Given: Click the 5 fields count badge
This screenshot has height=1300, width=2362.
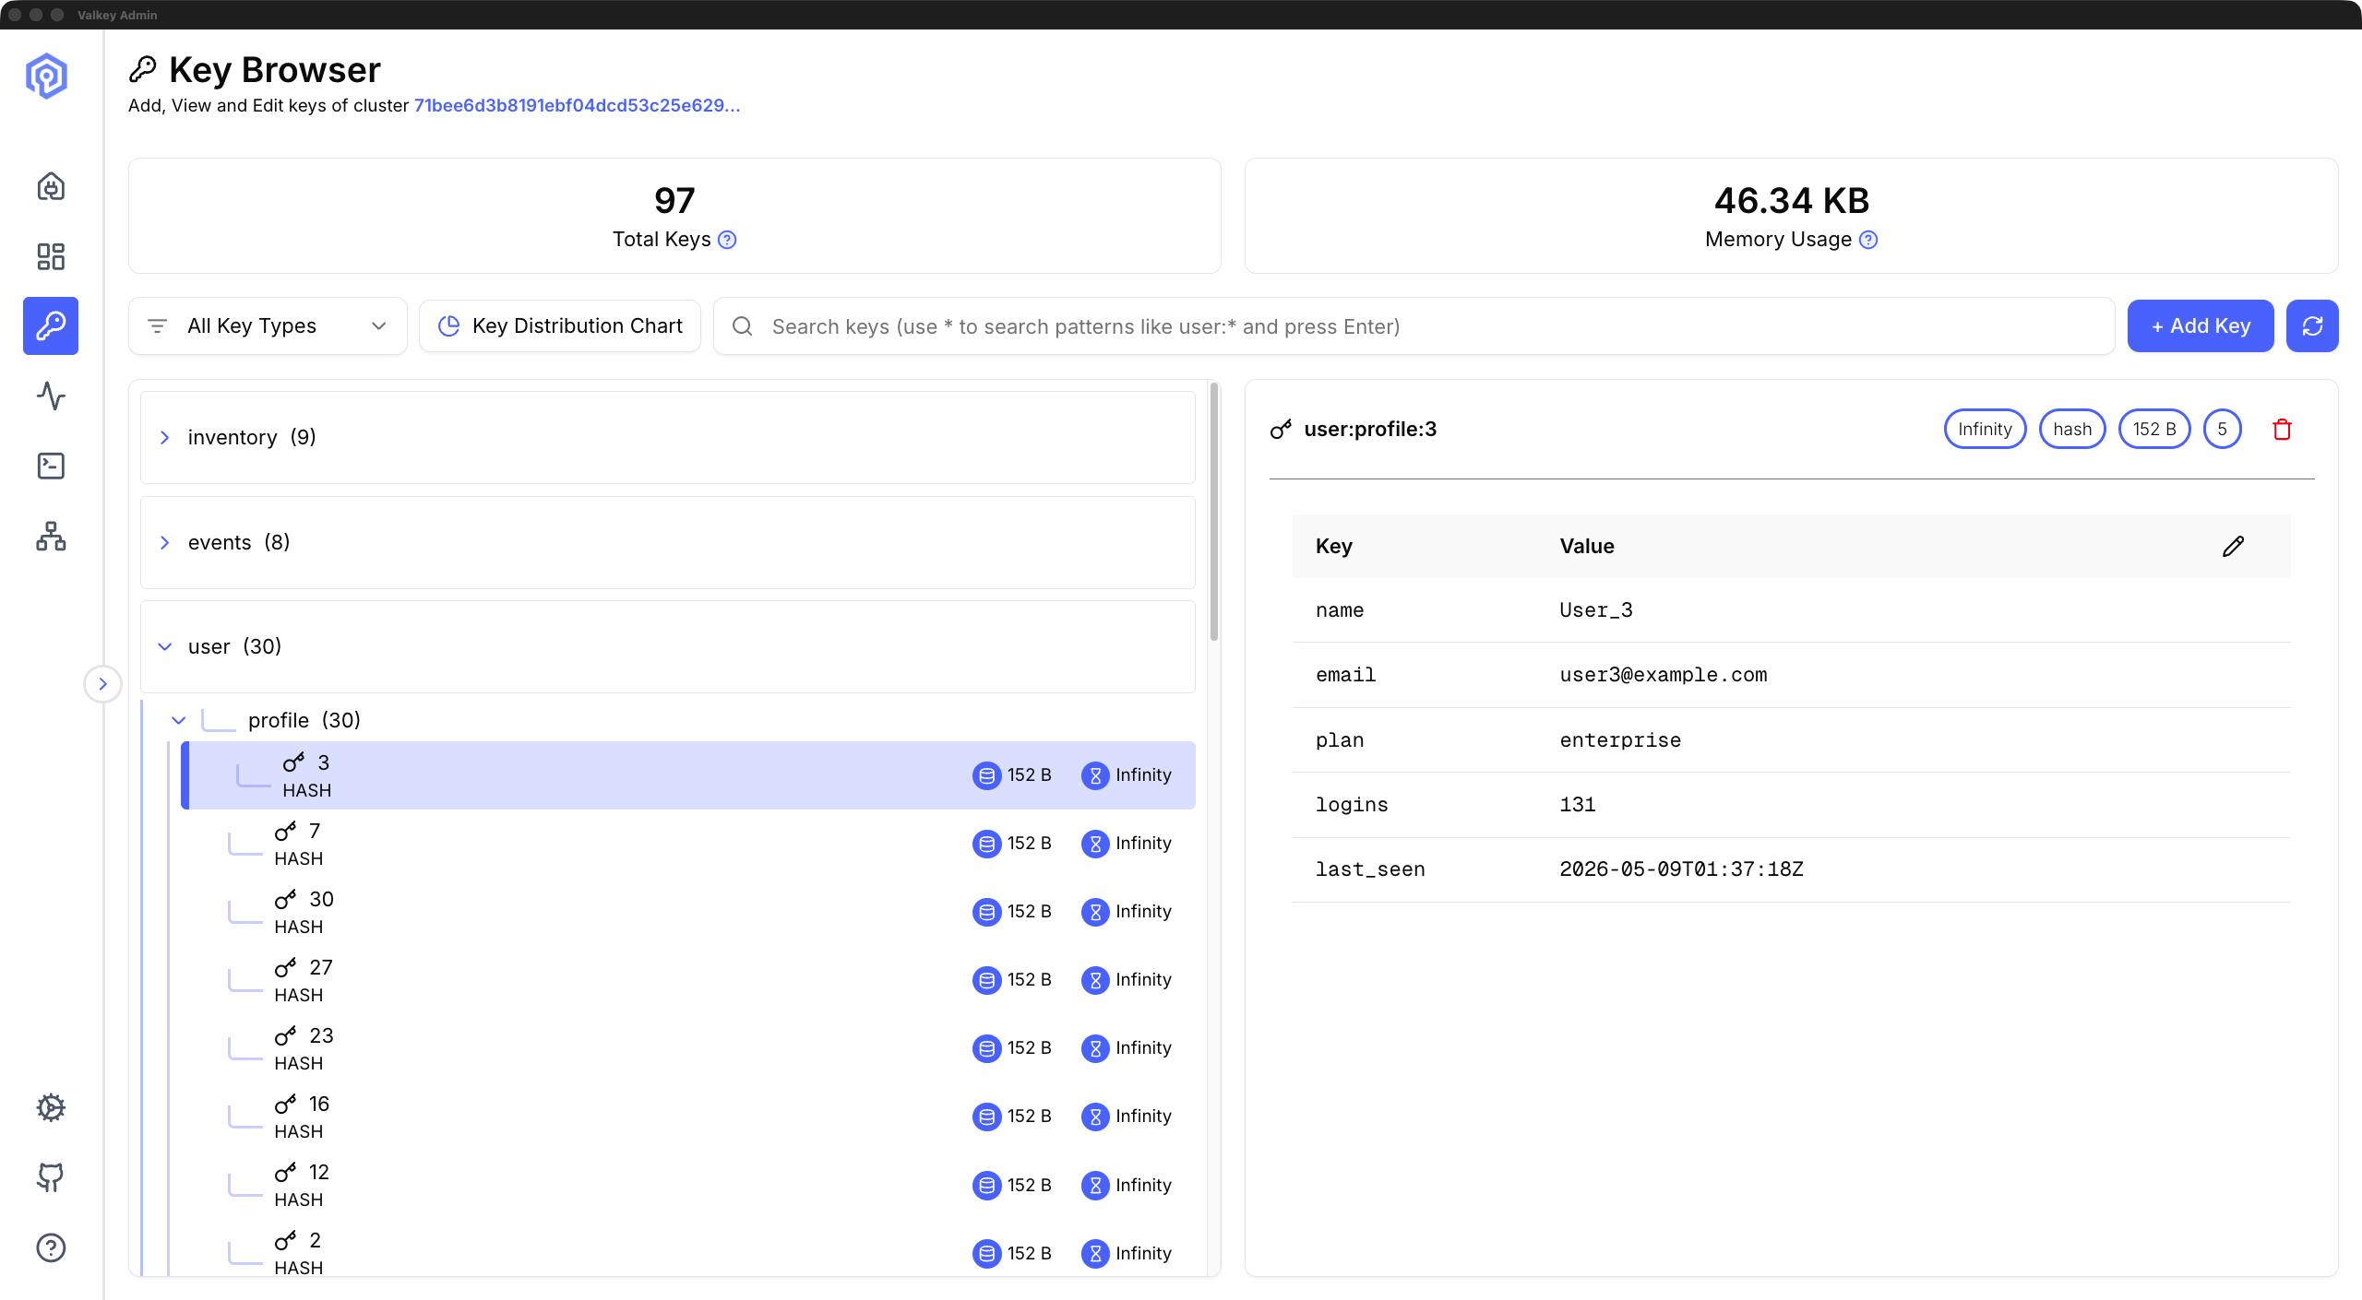Looking at the screenshot, I should pos(2222,429).
